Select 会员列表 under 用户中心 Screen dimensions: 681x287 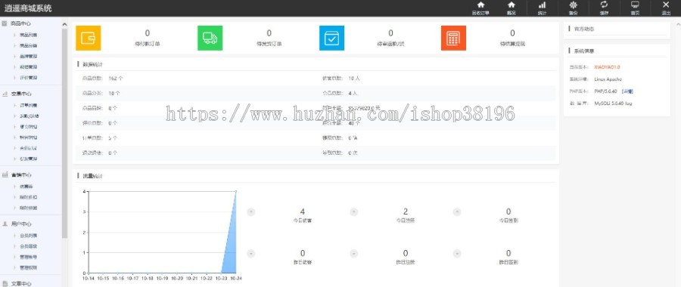(x=28, y=236)
